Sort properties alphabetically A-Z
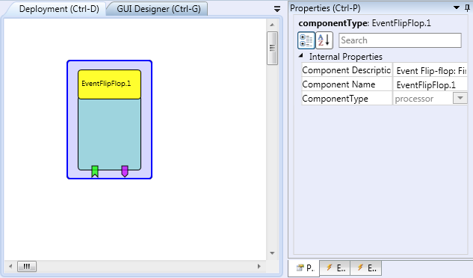Screen dimensions: 473x278 (x=324, y=40)
